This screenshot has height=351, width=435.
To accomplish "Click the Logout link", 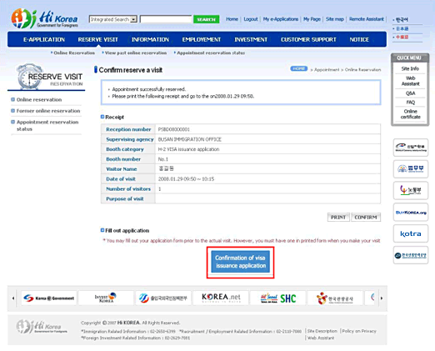I will pyautogui.click(x=251, y=19).
